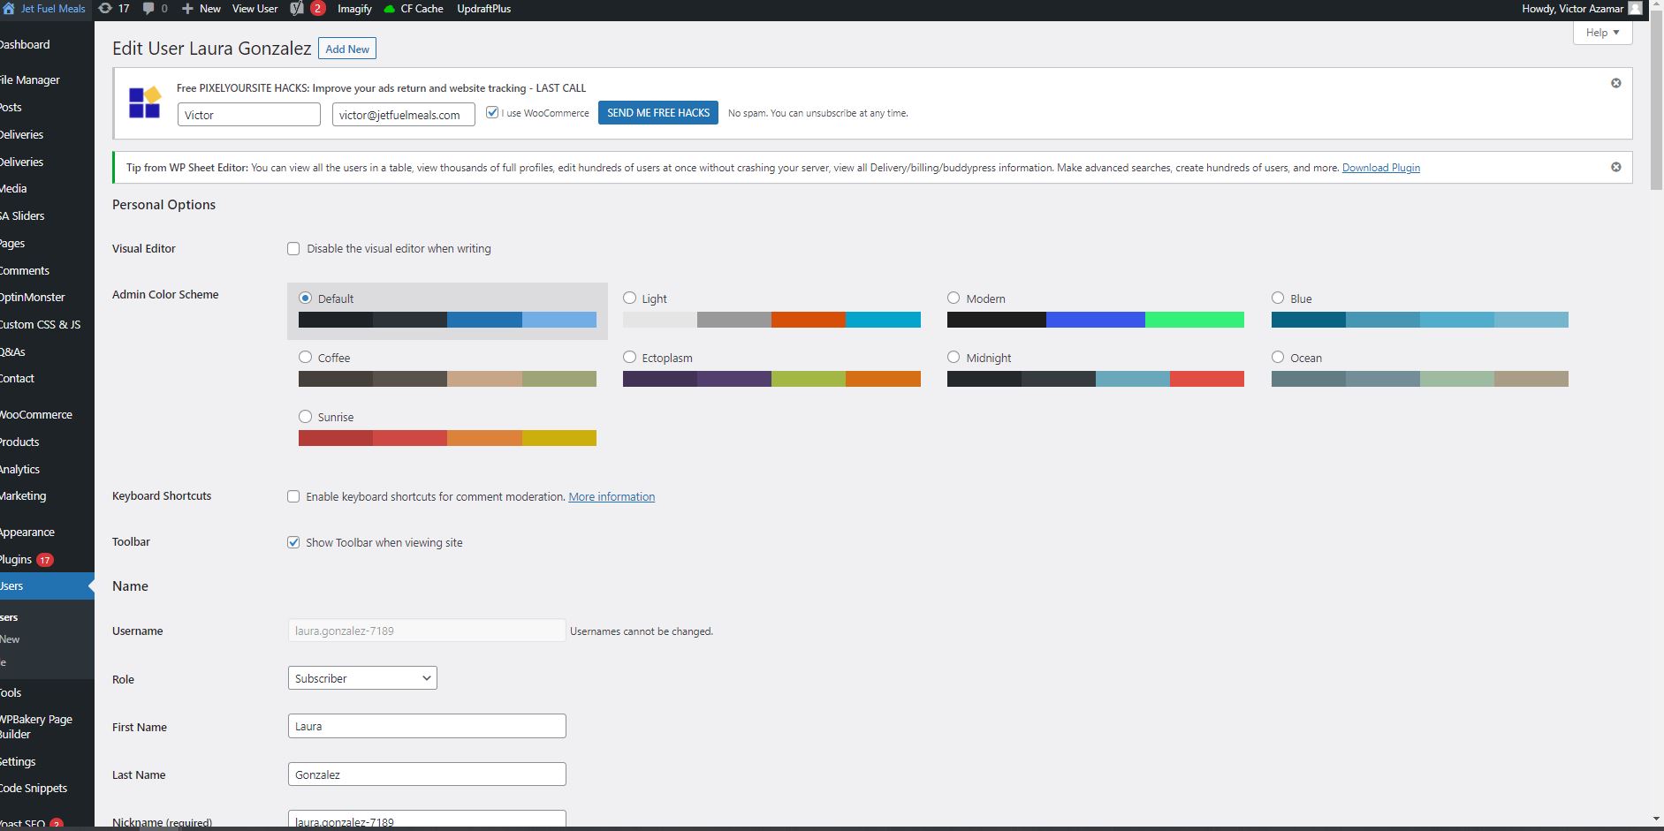The height and width of the screenshot is (831, 1664).
Task: Click the plus New icon in admin bar
Action: [x=187, y=9]
